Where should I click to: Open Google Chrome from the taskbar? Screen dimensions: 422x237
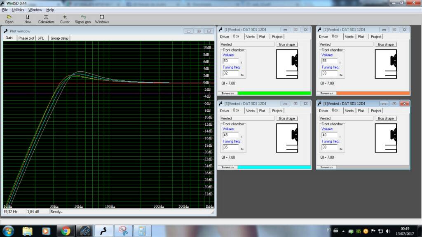click(66, 230)
